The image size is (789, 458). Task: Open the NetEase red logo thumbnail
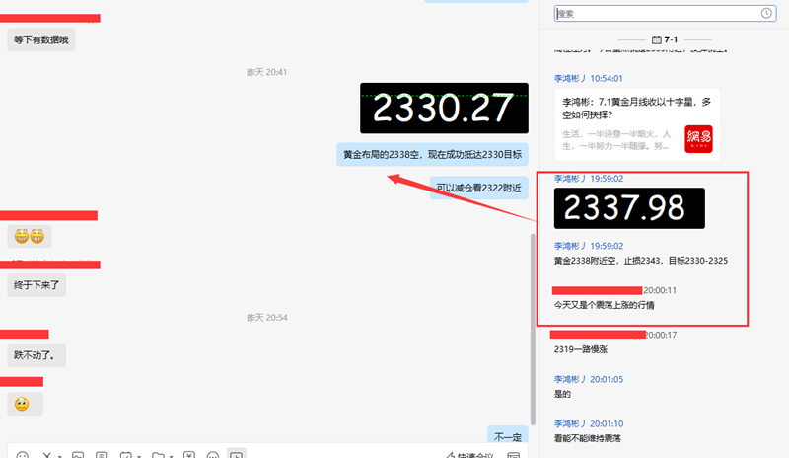tap(698, 139)
